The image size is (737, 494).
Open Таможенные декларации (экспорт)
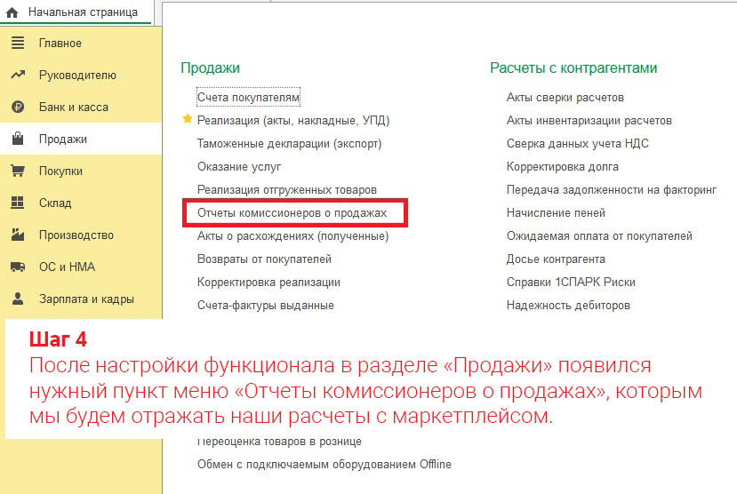point(289,144)
